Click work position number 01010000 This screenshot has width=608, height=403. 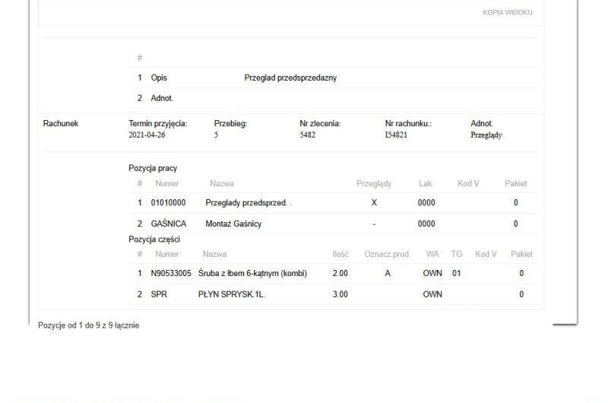tap(168, 203)
